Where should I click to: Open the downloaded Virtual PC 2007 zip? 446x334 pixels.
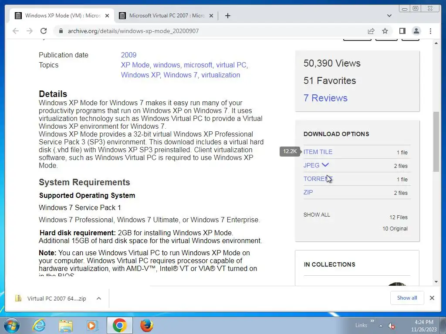coord(51,298)
